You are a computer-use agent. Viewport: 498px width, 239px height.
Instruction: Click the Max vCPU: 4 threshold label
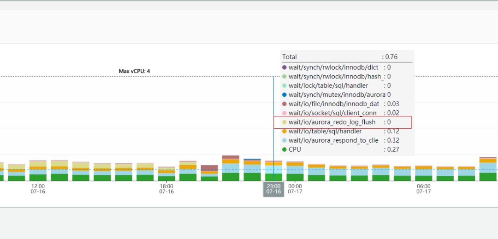pyautogui.click(x=134, y=71)
